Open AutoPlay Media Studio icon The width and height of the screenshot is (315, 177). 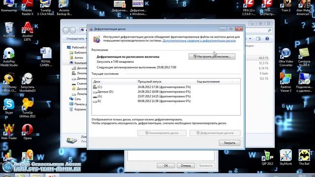click(9, 57)
